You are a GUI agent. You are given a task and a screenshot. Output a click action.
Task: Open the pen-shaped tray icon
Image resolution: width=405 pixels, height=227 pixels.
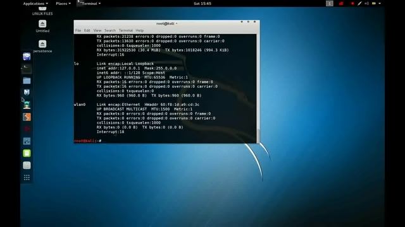tap(359, 3)
